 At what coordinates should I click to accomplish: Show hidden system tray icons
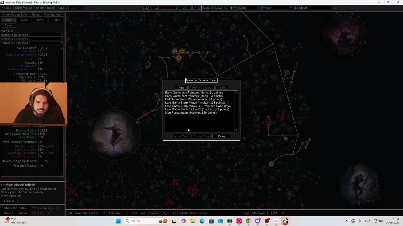tap(346, 221)
